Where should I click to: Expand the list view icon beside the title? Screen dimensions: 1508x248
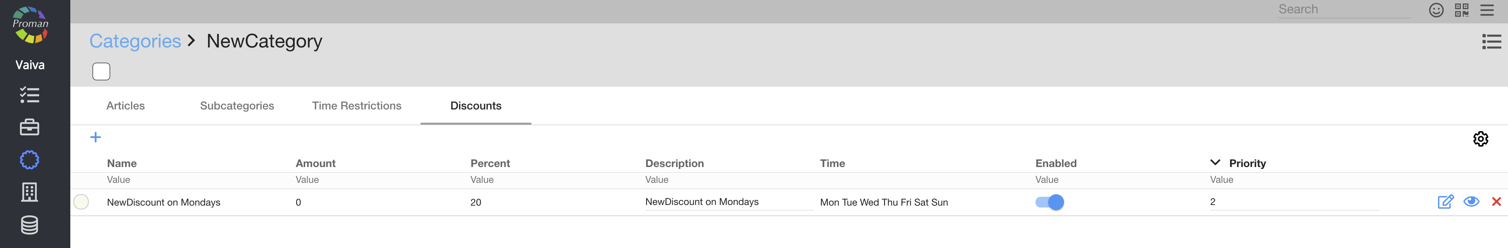[1491, 41]
